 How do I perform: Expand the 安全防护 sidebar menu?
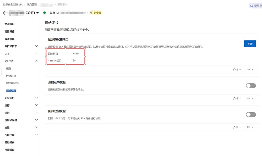[x=36, y=98]
